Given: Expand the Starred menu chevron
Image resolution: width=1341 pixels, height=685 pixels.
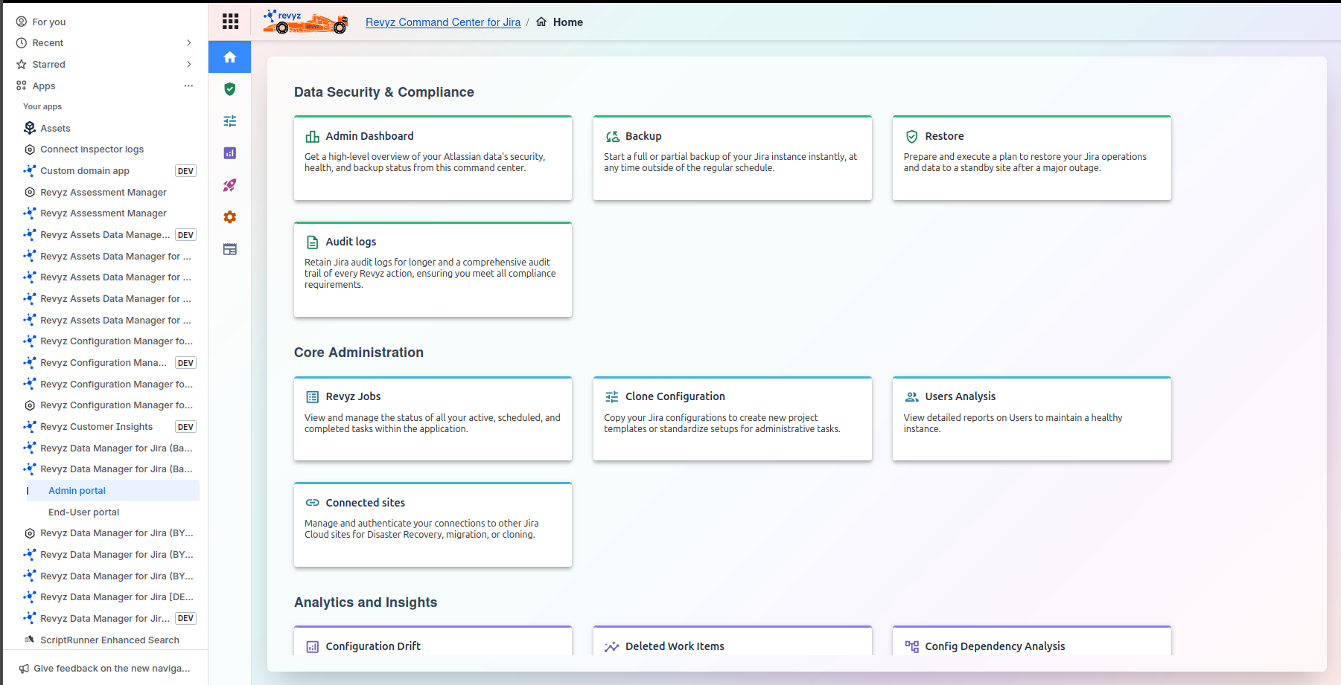Looking at the screenshot, I should click(188, 65).
